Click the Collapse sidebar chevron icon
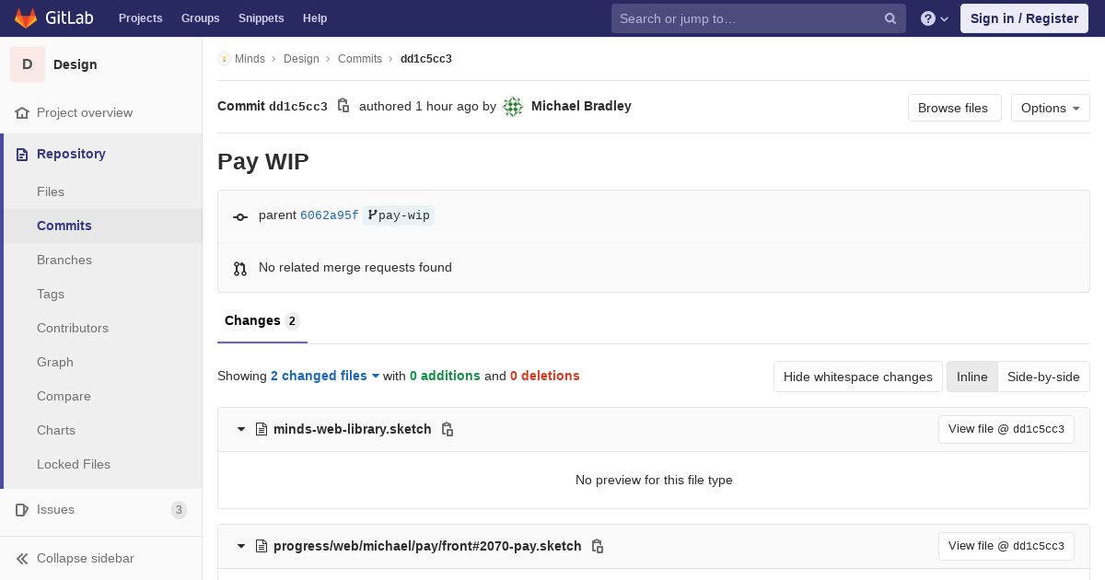This screenshot has height=580, width=1105. (22, 558)
